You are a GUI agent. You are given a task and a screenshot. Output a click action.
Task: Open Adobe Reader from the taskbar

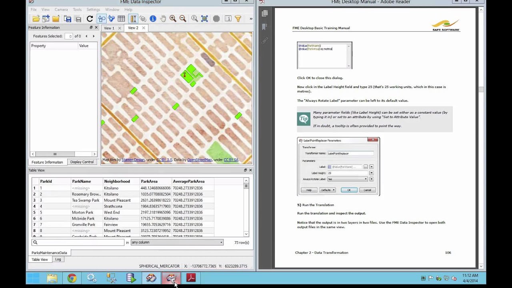[191, 278]
